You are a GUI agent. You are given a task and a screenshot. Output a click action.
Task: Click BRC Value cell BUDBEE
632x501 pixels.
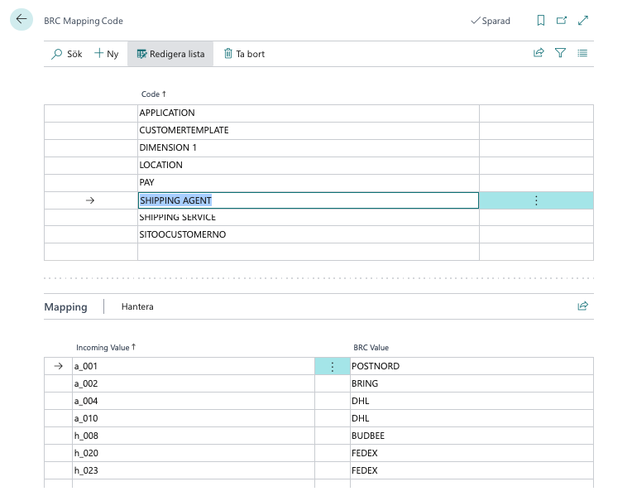368,436
